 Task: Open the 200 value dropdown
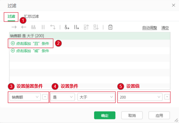tap(140, 97)
